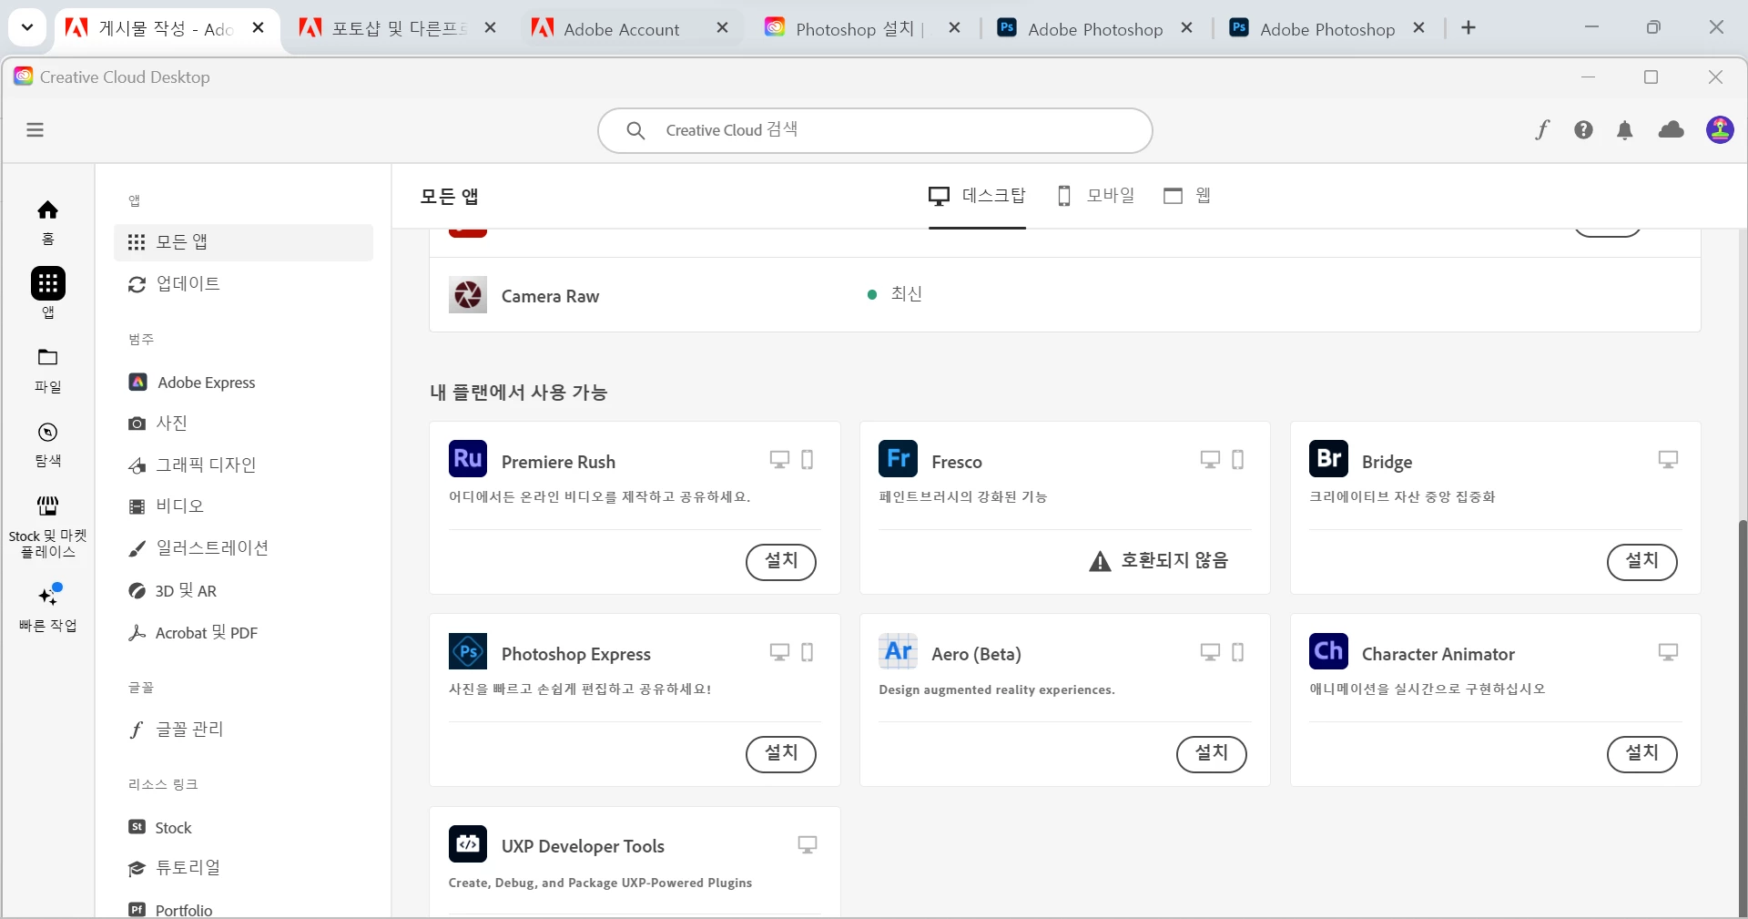Open Acrobat 및 PDF category
Viewport: 1748px width, 919px height.
click(x=244, y=633)
